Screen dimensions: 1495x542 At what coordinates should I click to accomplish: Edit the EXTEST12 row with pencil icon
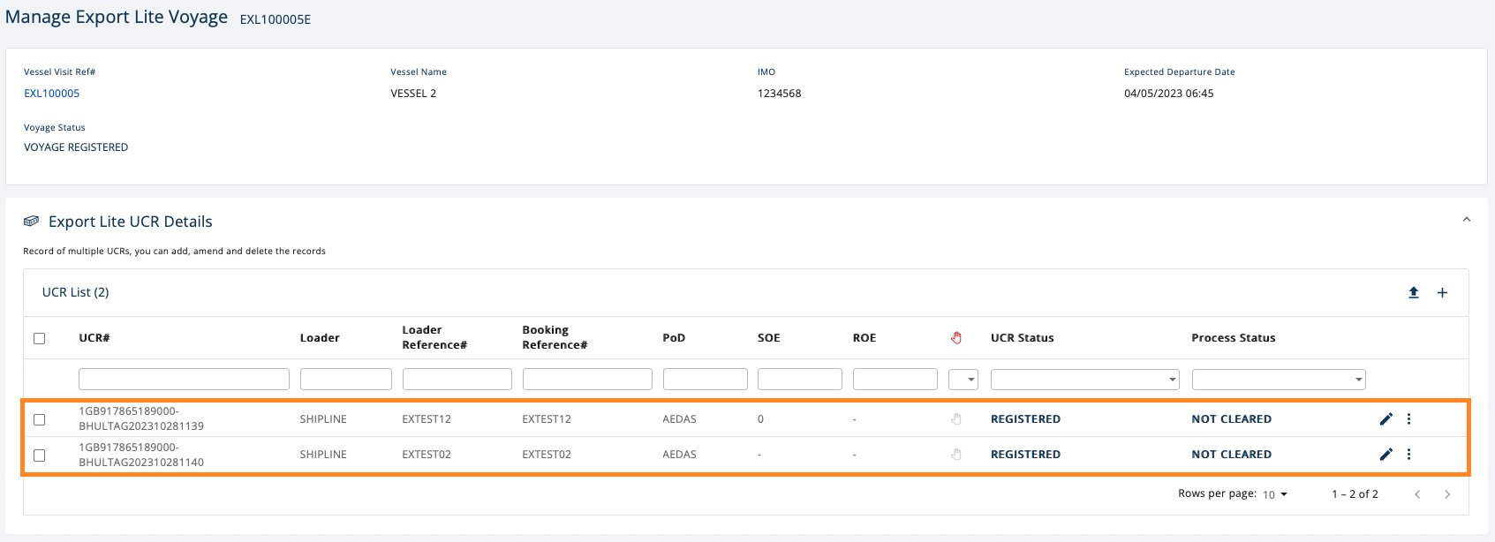(x=1386, y=419)
